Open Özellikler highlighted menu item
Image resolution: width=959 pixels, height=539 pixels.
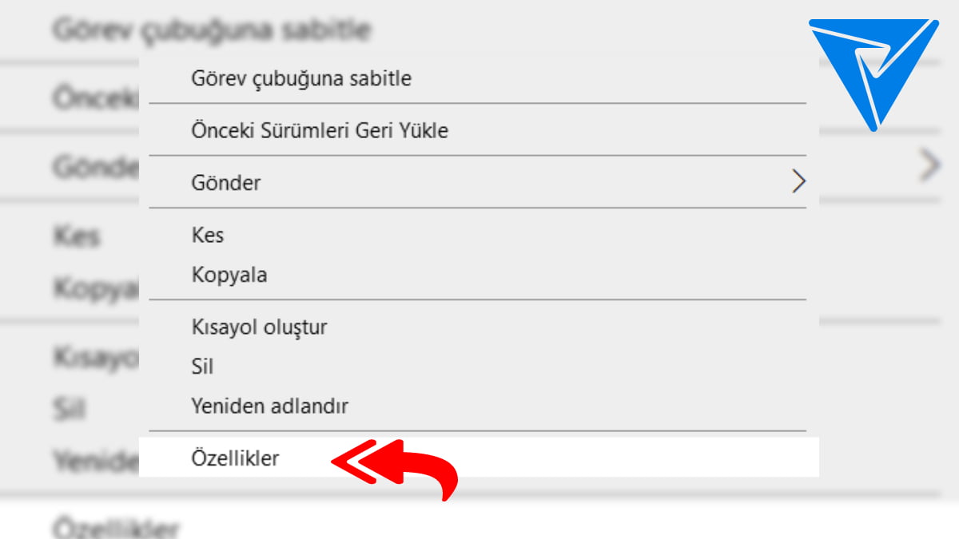[x=235, y=458]
